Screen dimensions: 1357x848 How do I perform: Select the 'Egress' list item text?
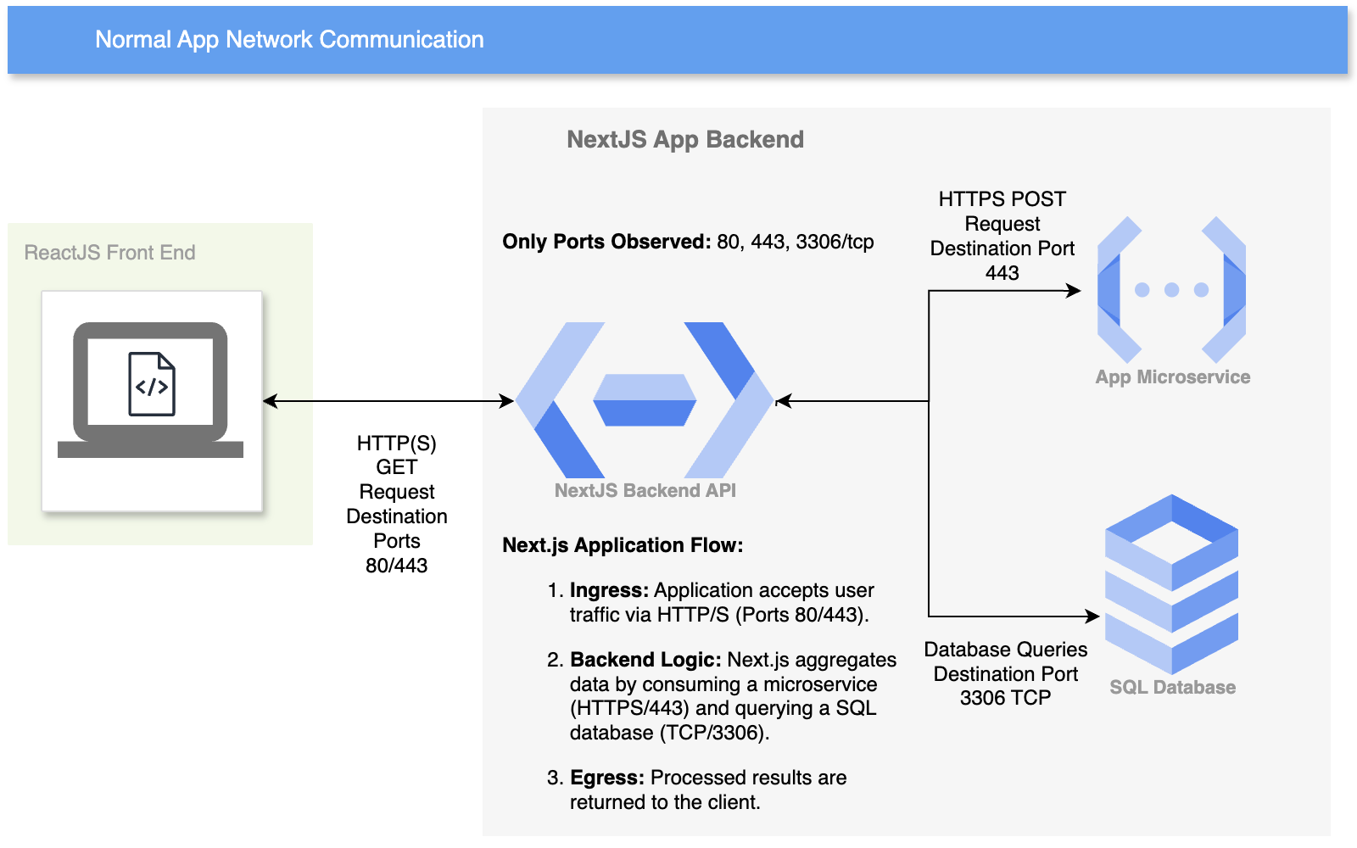707,789
